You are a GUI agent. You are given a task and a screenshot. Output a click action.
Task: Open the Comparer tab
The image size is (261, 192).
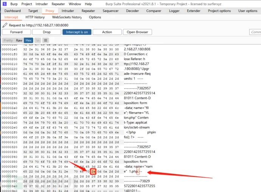point(154,11)
